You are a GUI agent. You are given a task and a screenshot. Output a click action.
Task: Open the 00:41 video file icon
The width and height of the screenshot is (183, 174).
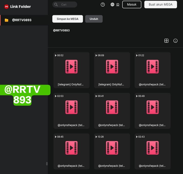[x=112, y=107]
